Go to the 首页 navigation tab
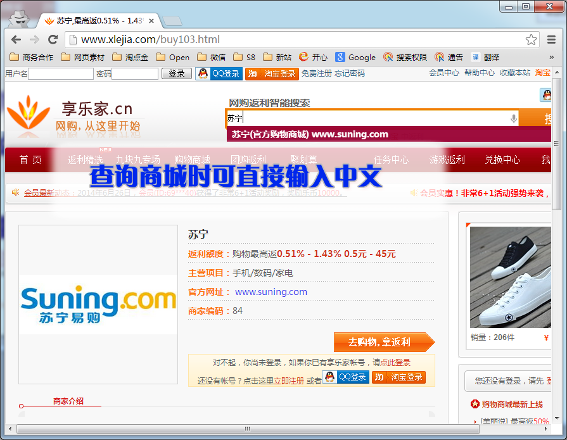This screenshot has height=440, width=567. (30, 160)
